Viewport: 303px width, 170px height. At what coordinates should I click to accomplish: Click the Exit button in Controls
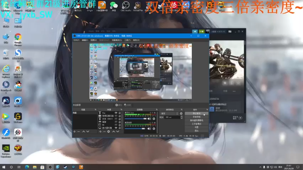[x=196, y=131]
